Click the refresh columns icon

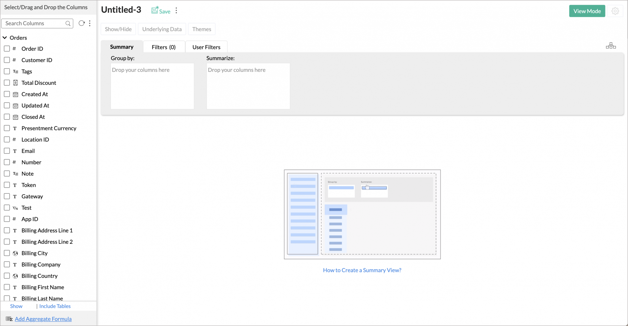[82, 23]
